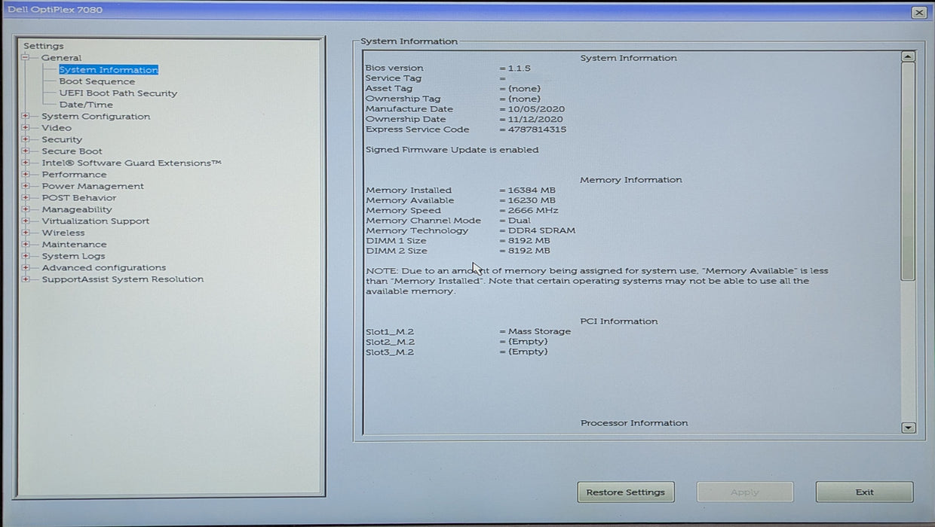
Task: Click the Express Service Code 4787814315
Action: (537, 129)
